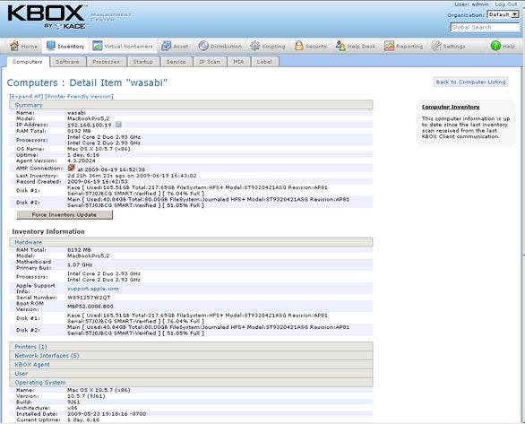Click the Distribution disc icon
Screen dimensions: 525x424
203,46
